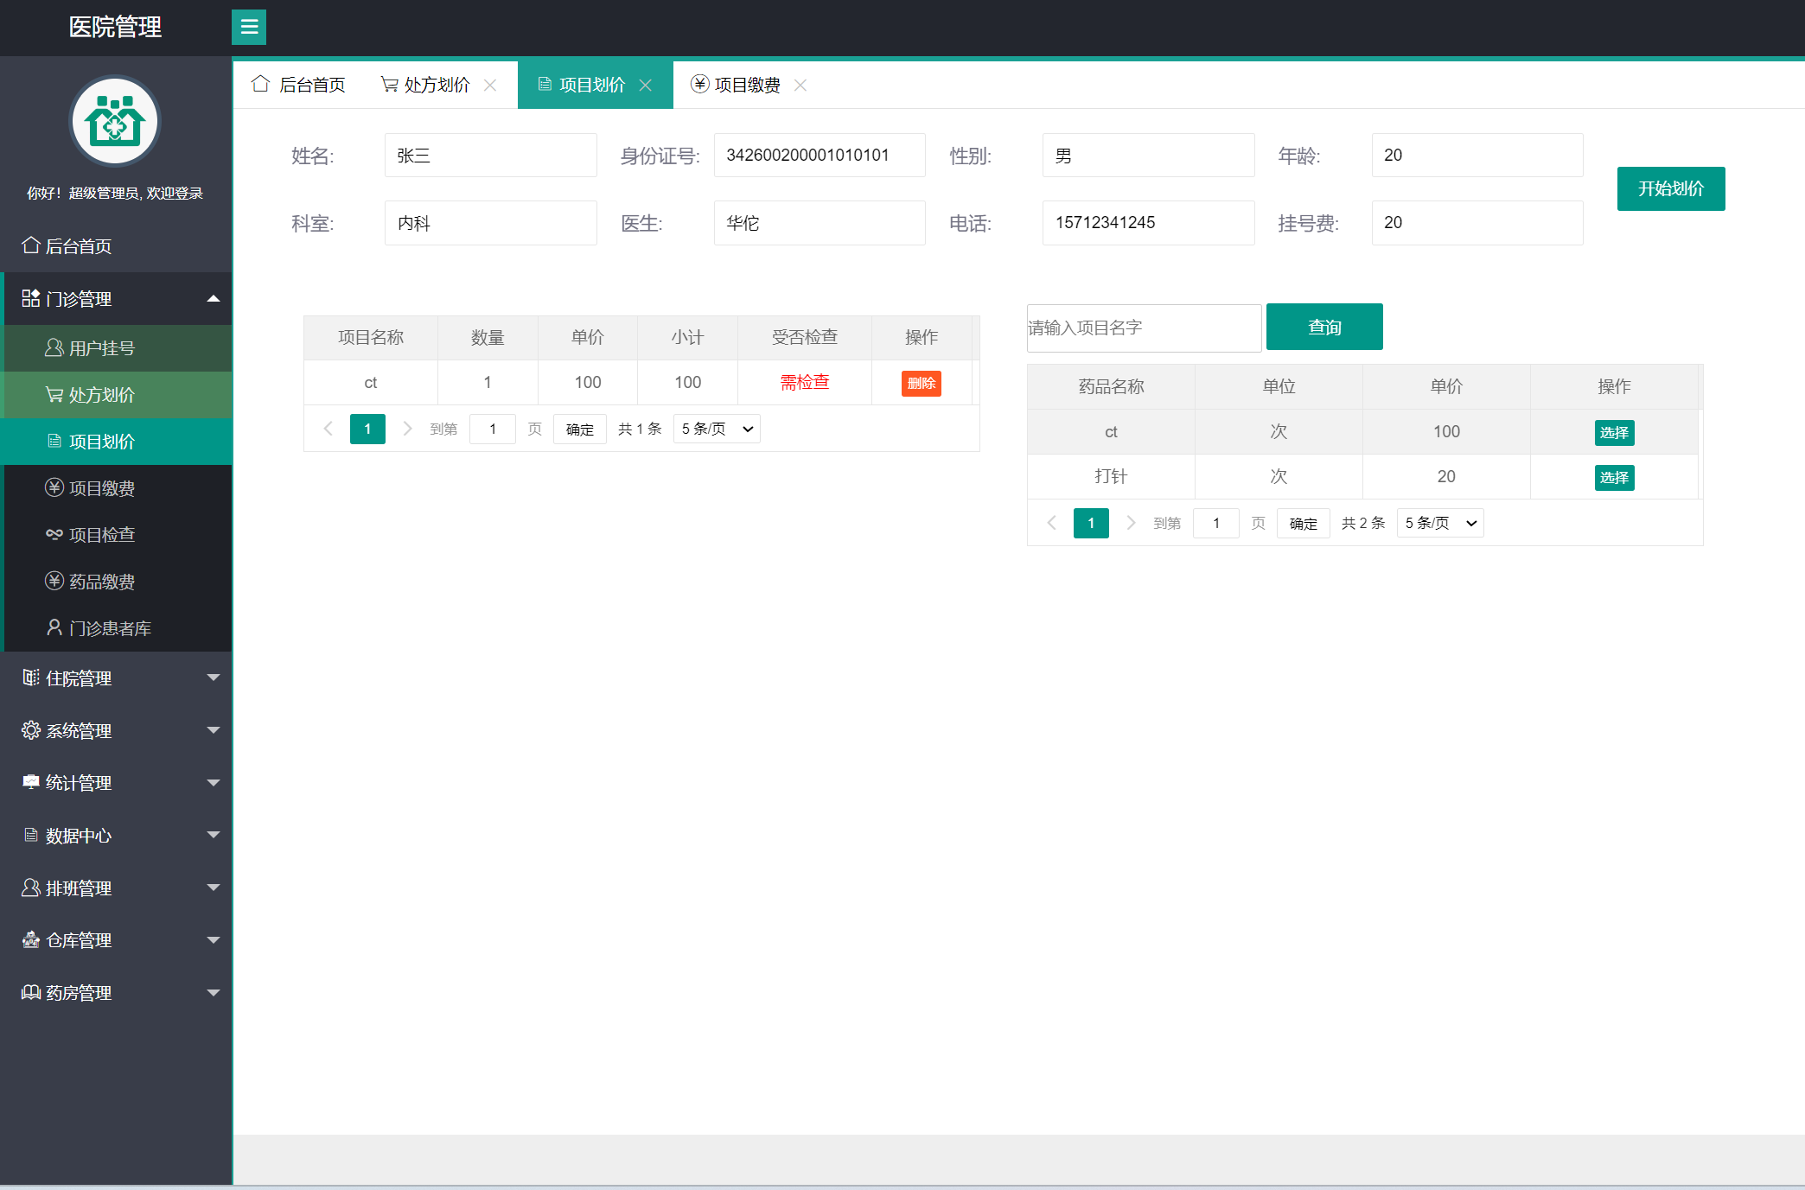
Task: Toggle the sidebar hamburger menu icon
Action: (x=249, y=27)
